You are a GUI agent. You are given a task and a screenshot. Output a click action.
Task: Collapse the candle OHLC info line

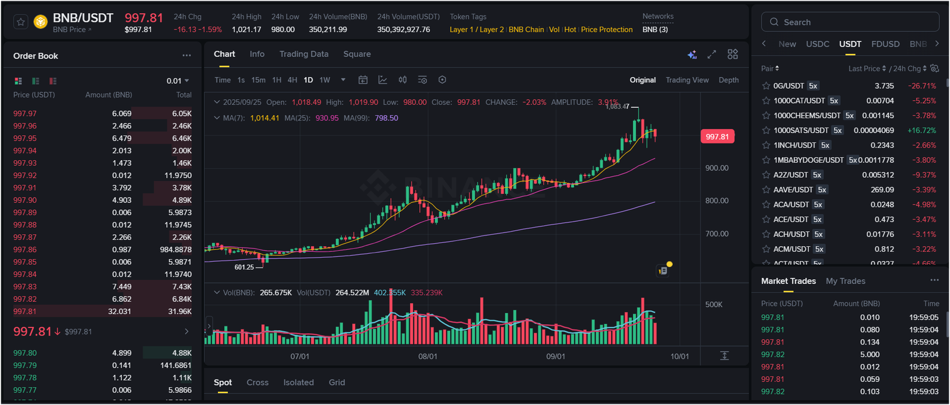[217, 102]
